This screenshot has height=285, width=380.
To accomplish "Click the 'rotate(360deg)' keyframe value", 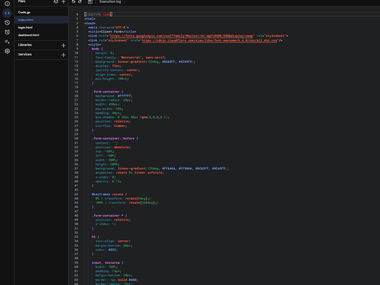I will (x=142, y=203).
